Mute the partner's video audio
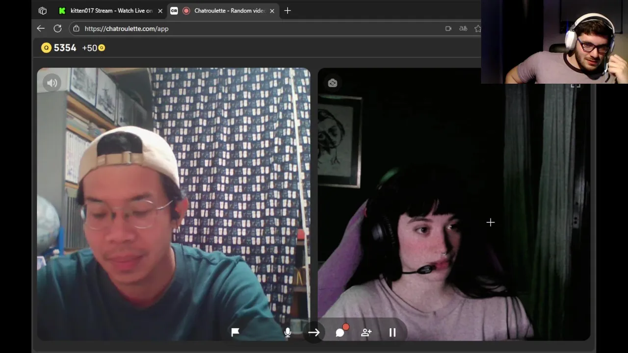628x353 pixels. click(52, 83)
